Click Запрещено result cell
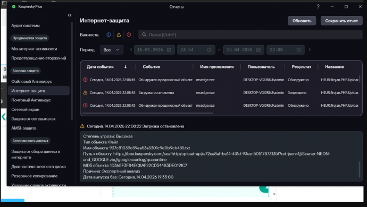The width and height of the screenshot is (367, 207). [x=297, y=93]
